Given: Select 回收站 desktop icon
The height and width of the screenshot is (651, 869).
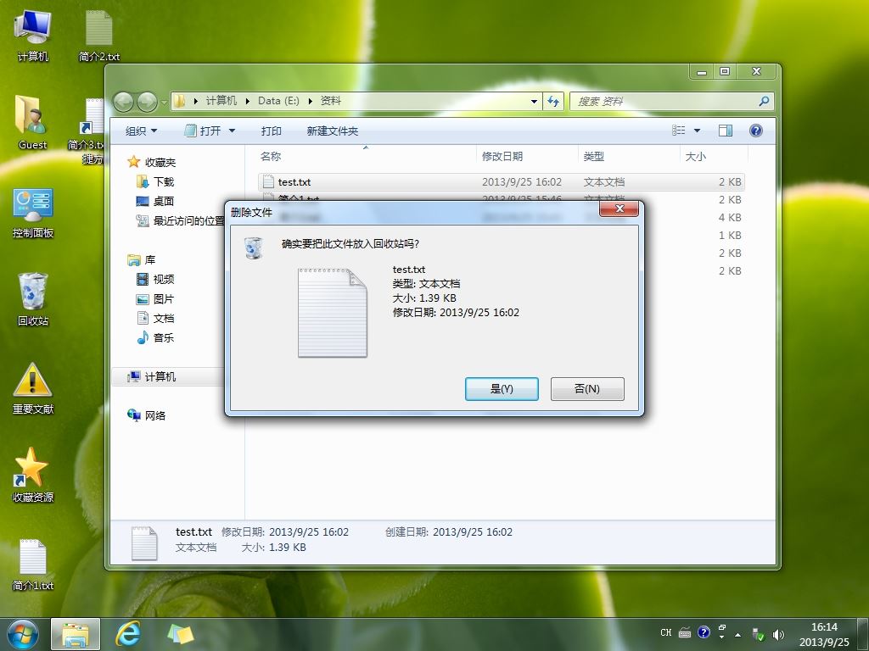Looking at the screenshot, I should tap(33, 299).
